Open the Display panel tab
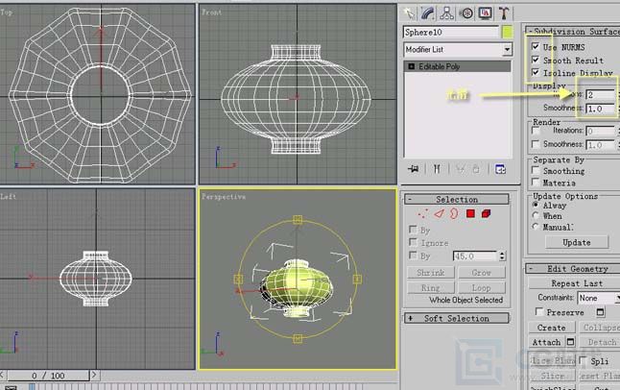Viewport: 620px width, 390px height. pyautogui.click(x=486, y=13)
